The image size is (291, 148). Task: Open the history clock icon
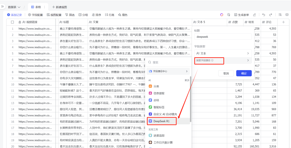tap(229, 15)
